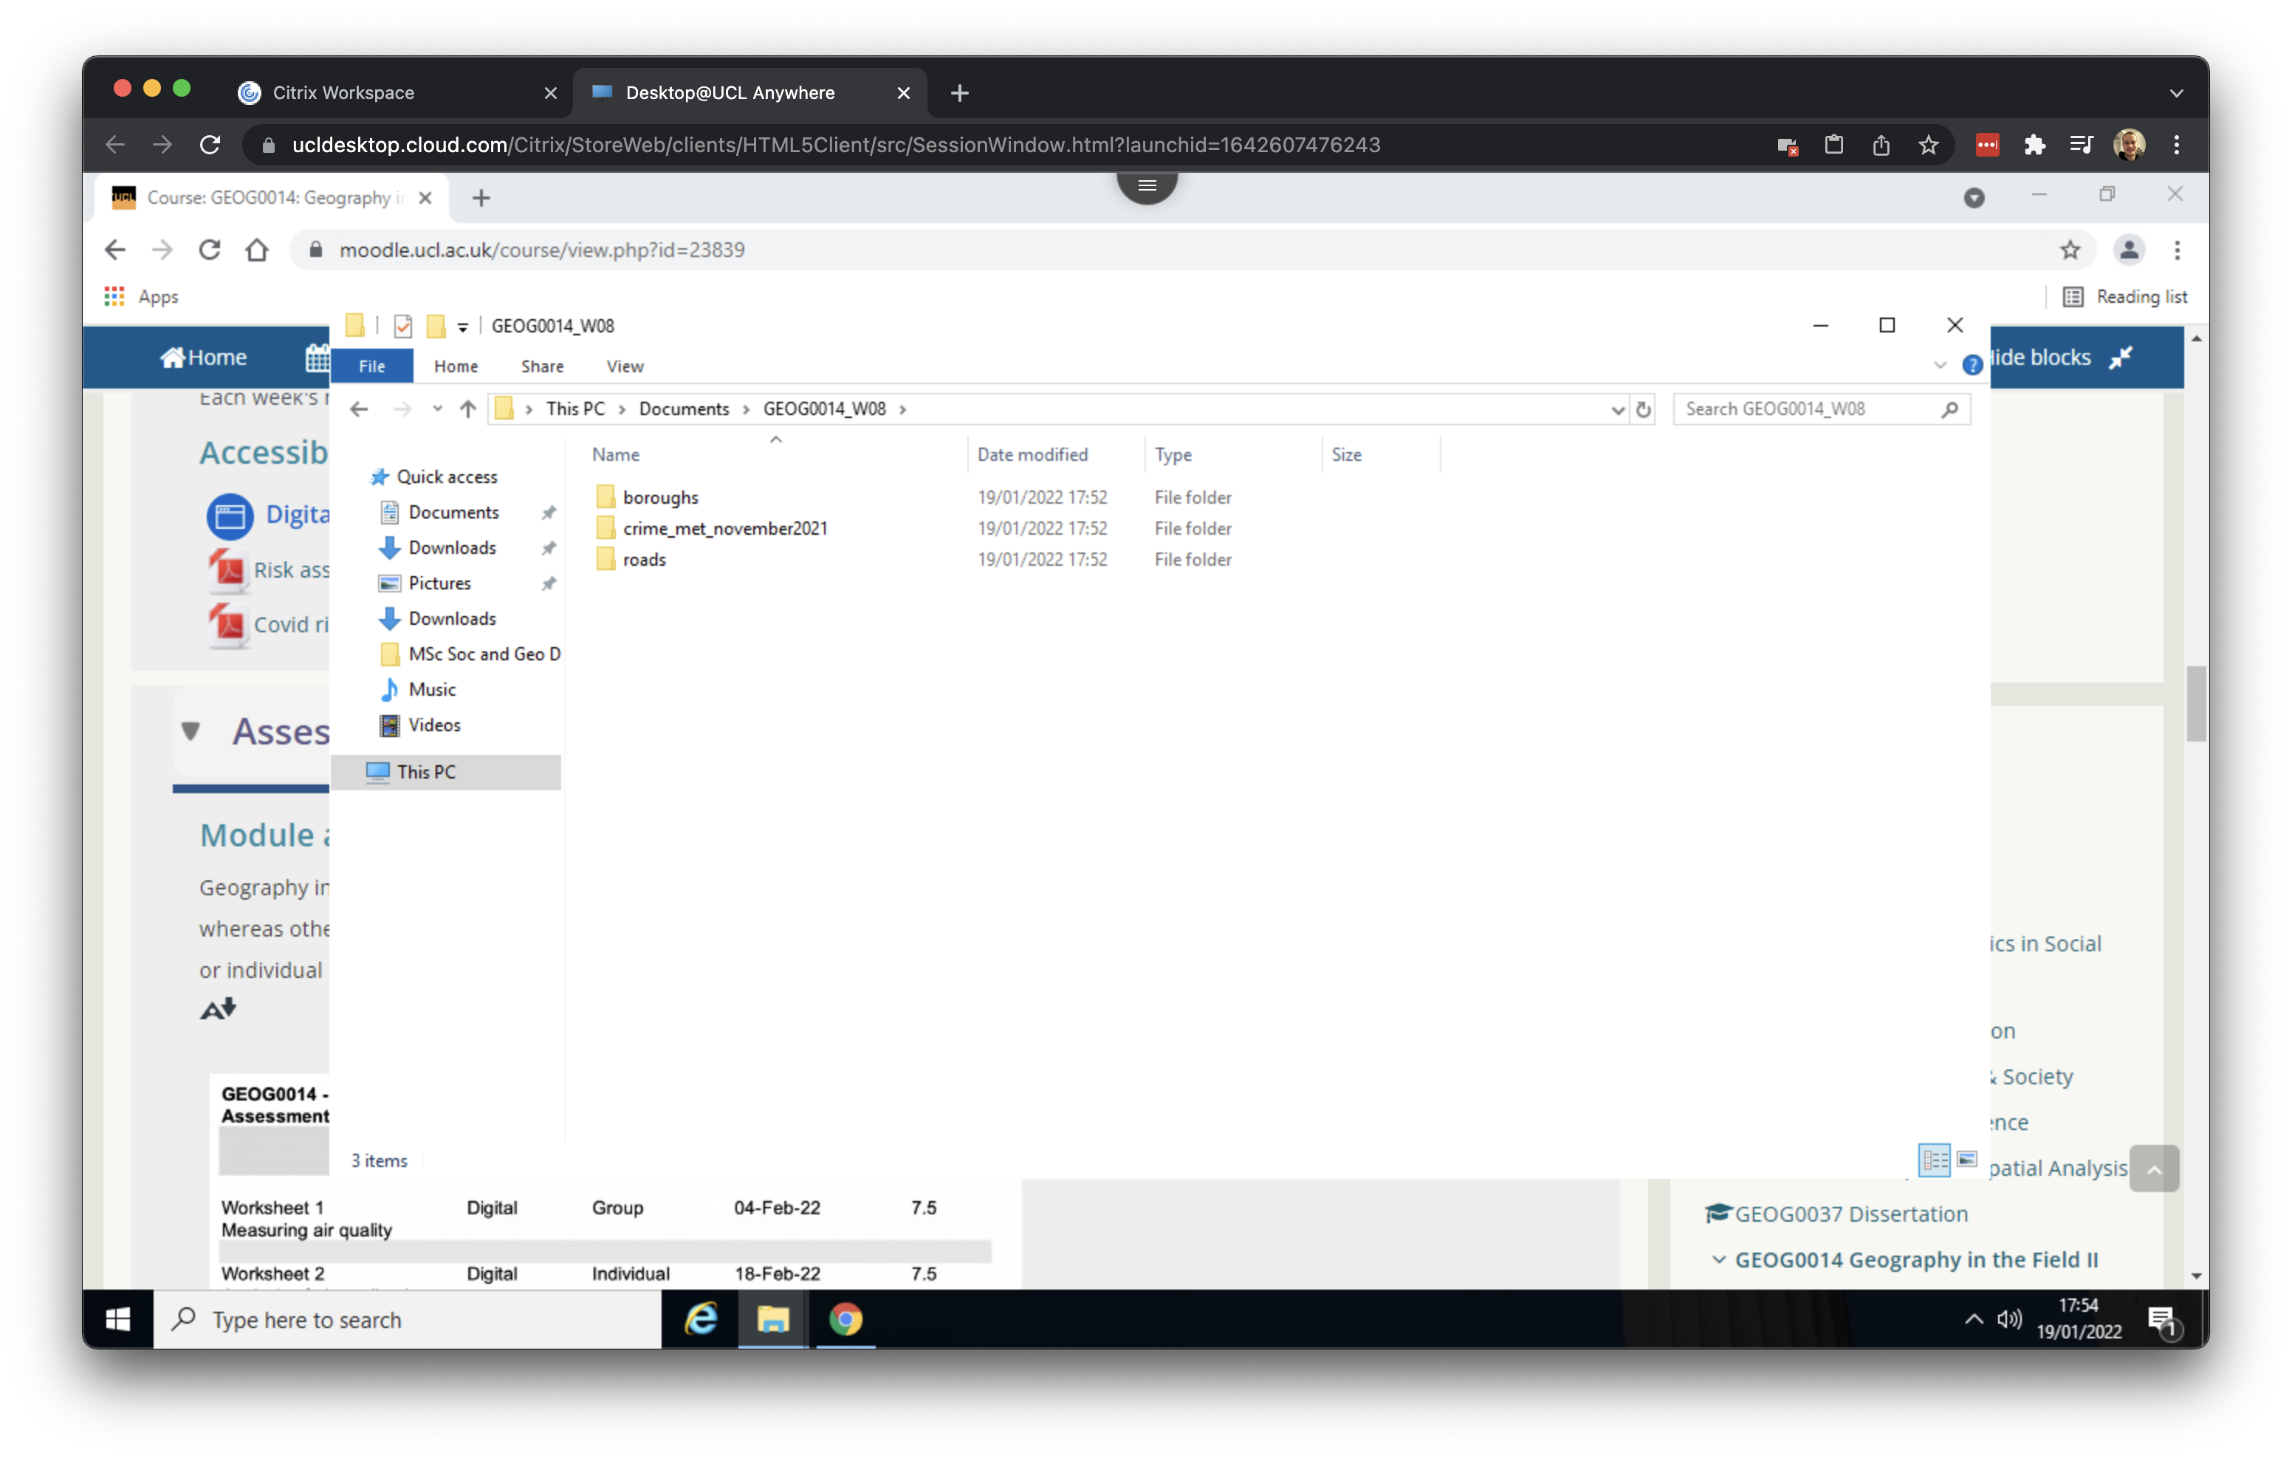Navigate up a level using the Up arrow

(467, 408)
